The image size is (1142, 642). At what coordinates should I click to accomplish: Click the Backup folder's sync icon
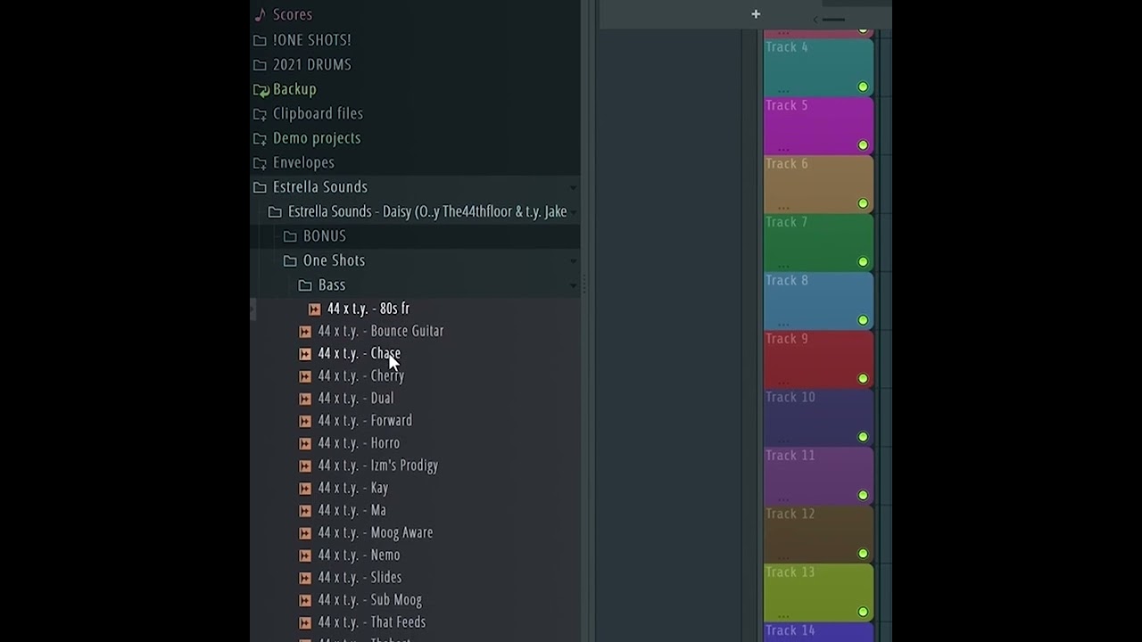coord(261,89)
